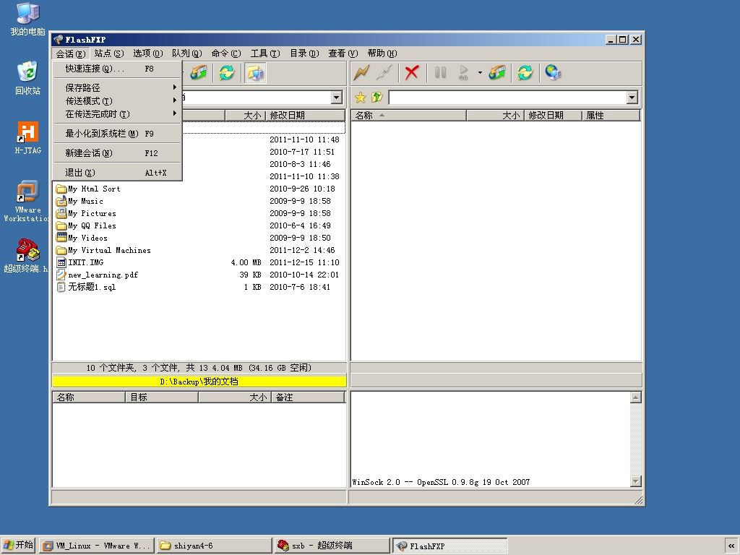Click left pane green refresh icon
This screenshot has width=740, height=555.
coord(226,73)
